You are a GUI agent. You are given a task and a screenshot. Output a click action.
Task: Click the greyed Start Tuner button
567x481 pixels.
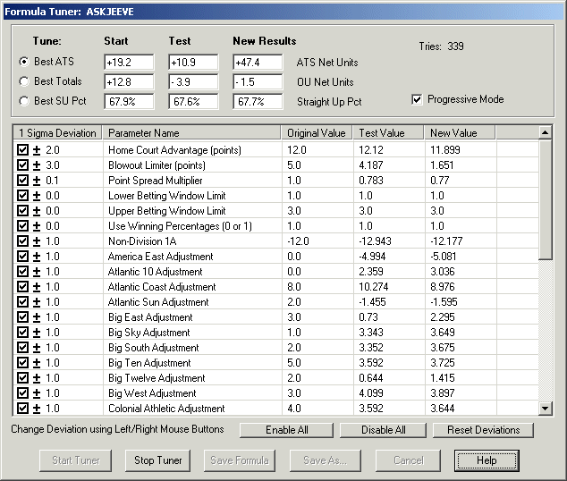76,460
